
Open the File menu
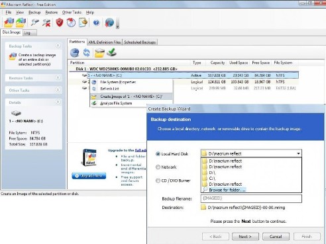pos(9,13)
